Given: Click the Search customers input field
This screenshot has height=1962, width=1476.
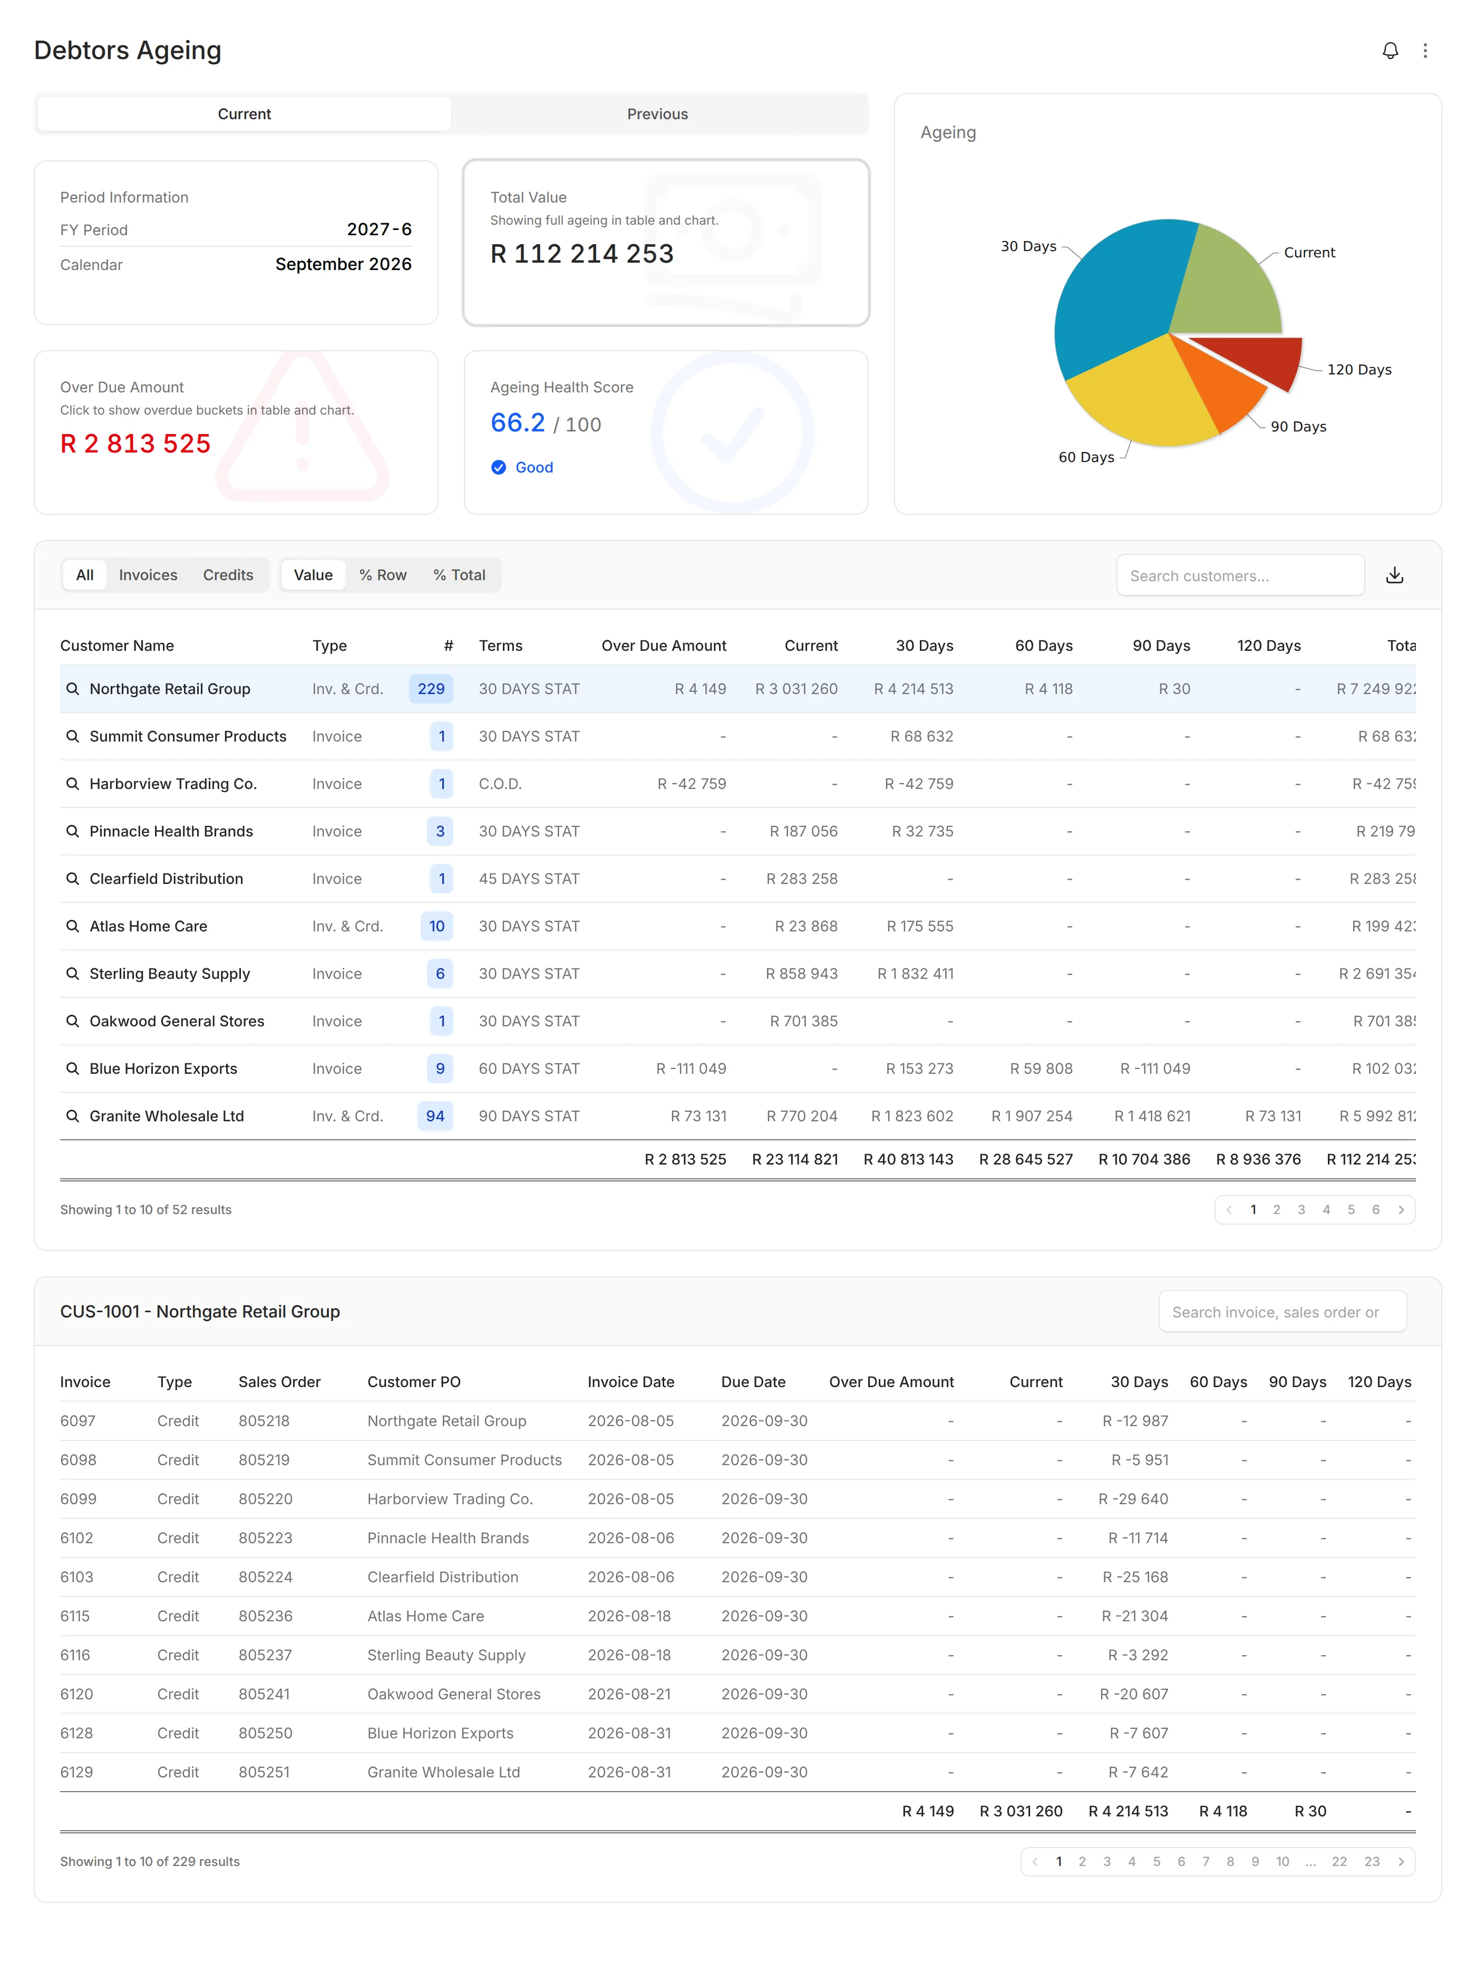Looking at the screenshot, I should pos(1239,575).
